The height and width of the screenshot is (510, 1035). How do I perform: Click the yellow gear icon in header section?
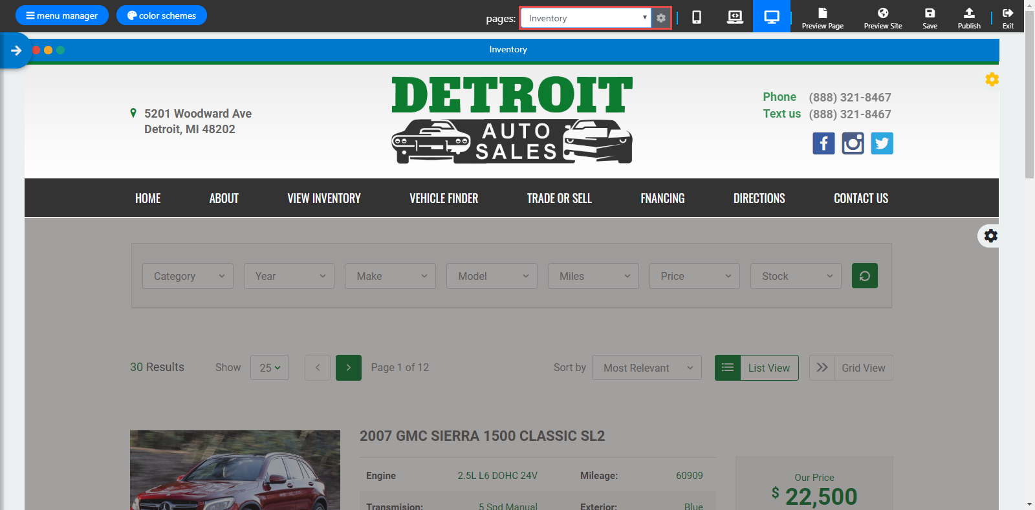(x=992, y=80)
